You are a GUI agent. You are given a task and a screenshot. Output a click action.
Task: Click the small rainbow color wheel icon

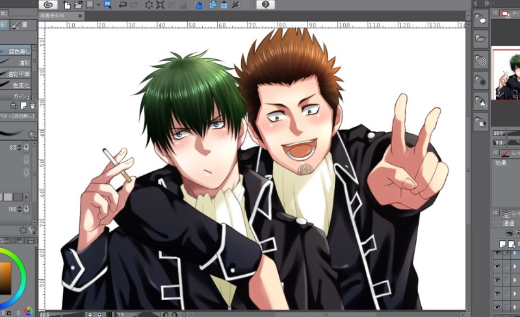click(x=29, y=311)
